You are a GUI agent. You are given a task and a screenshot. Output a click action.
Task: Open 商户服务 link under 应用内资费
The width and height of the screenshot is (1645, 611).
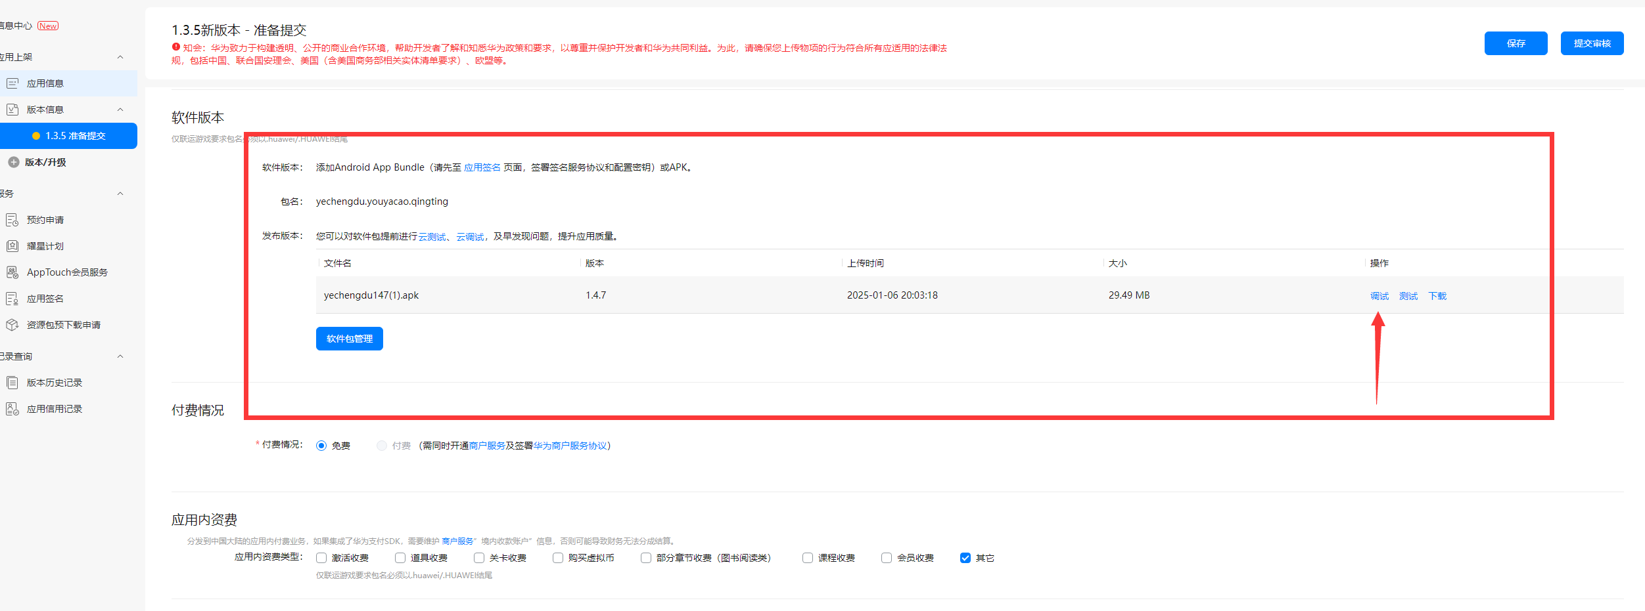[x=457, y=541]
